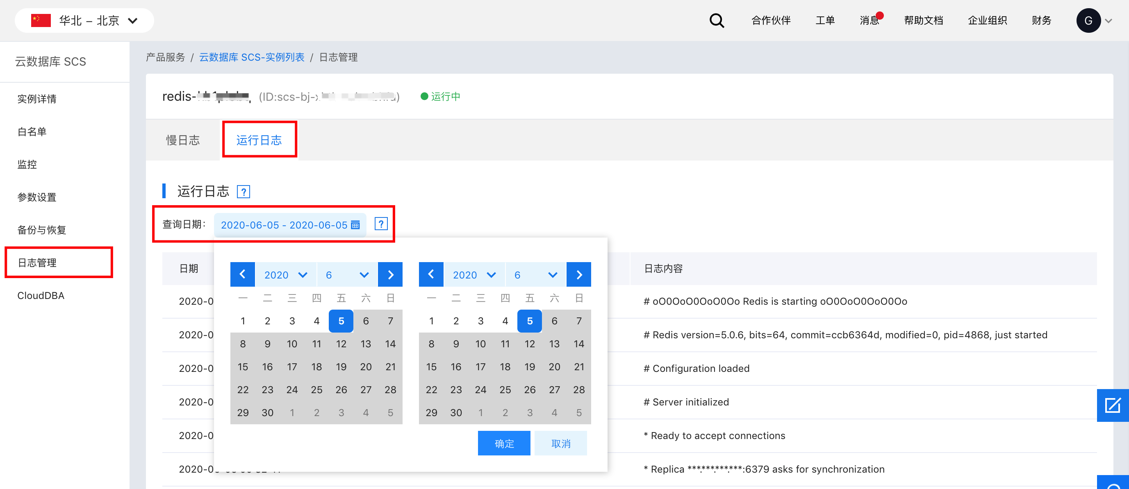This screenshot has width=1129, height=489.
Task: Click the '# Redis version=5.0.6' log line
Action: click(x=845, y=335)
